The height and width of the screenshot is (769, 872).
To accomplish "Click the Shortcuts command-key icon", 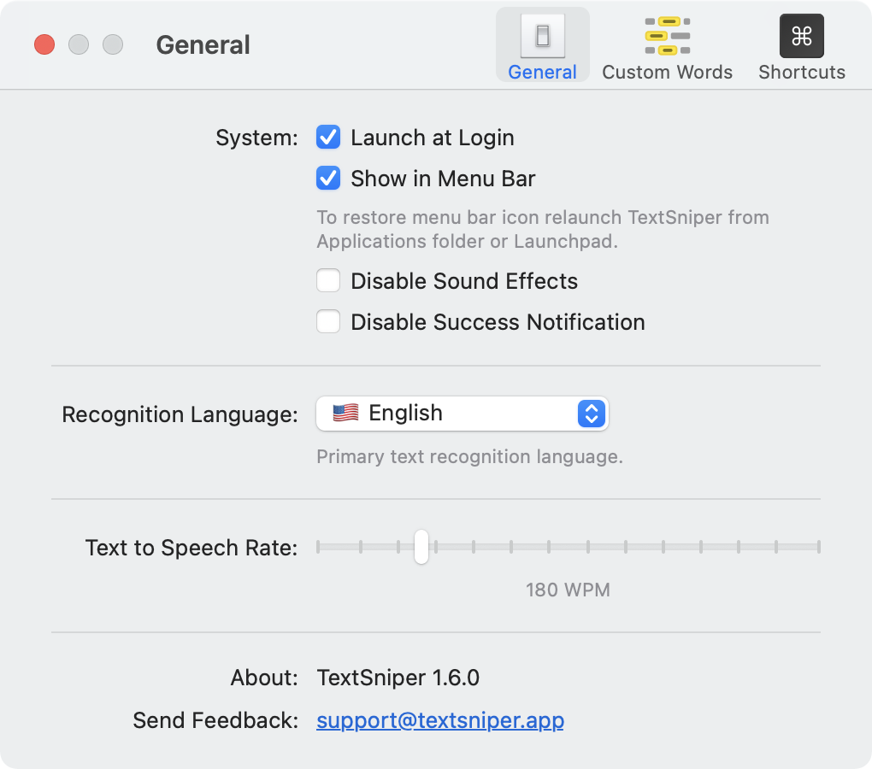I will 801,36.
